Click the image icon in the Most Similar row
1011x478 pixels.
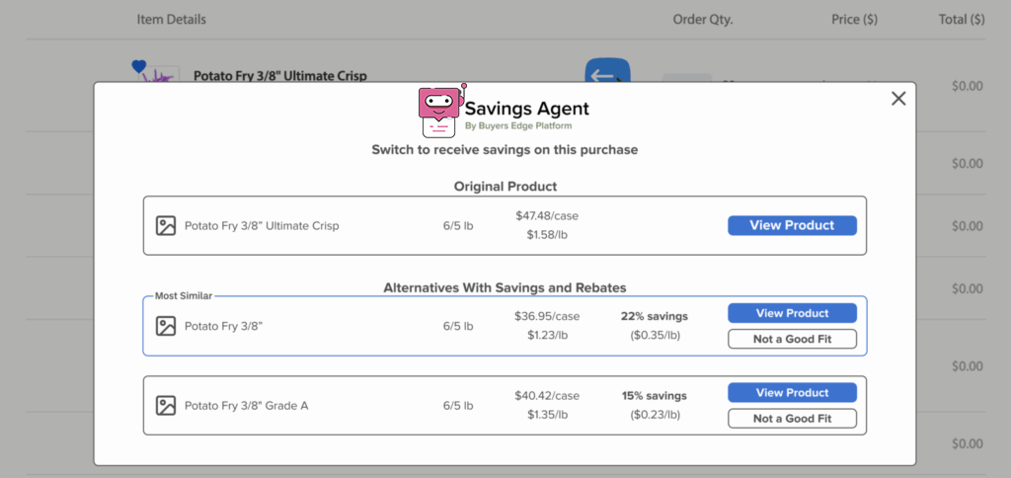coord(166,326)
